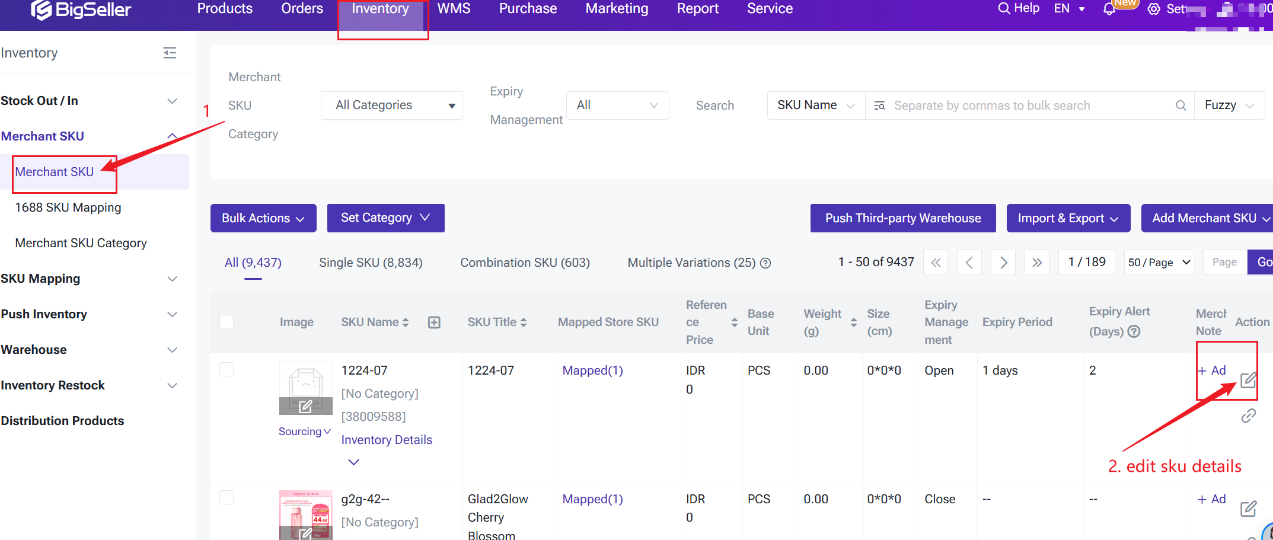The image size is (1273, 540).
Task: Open the Bulk Actions dropdown
Action: (263, 218)
